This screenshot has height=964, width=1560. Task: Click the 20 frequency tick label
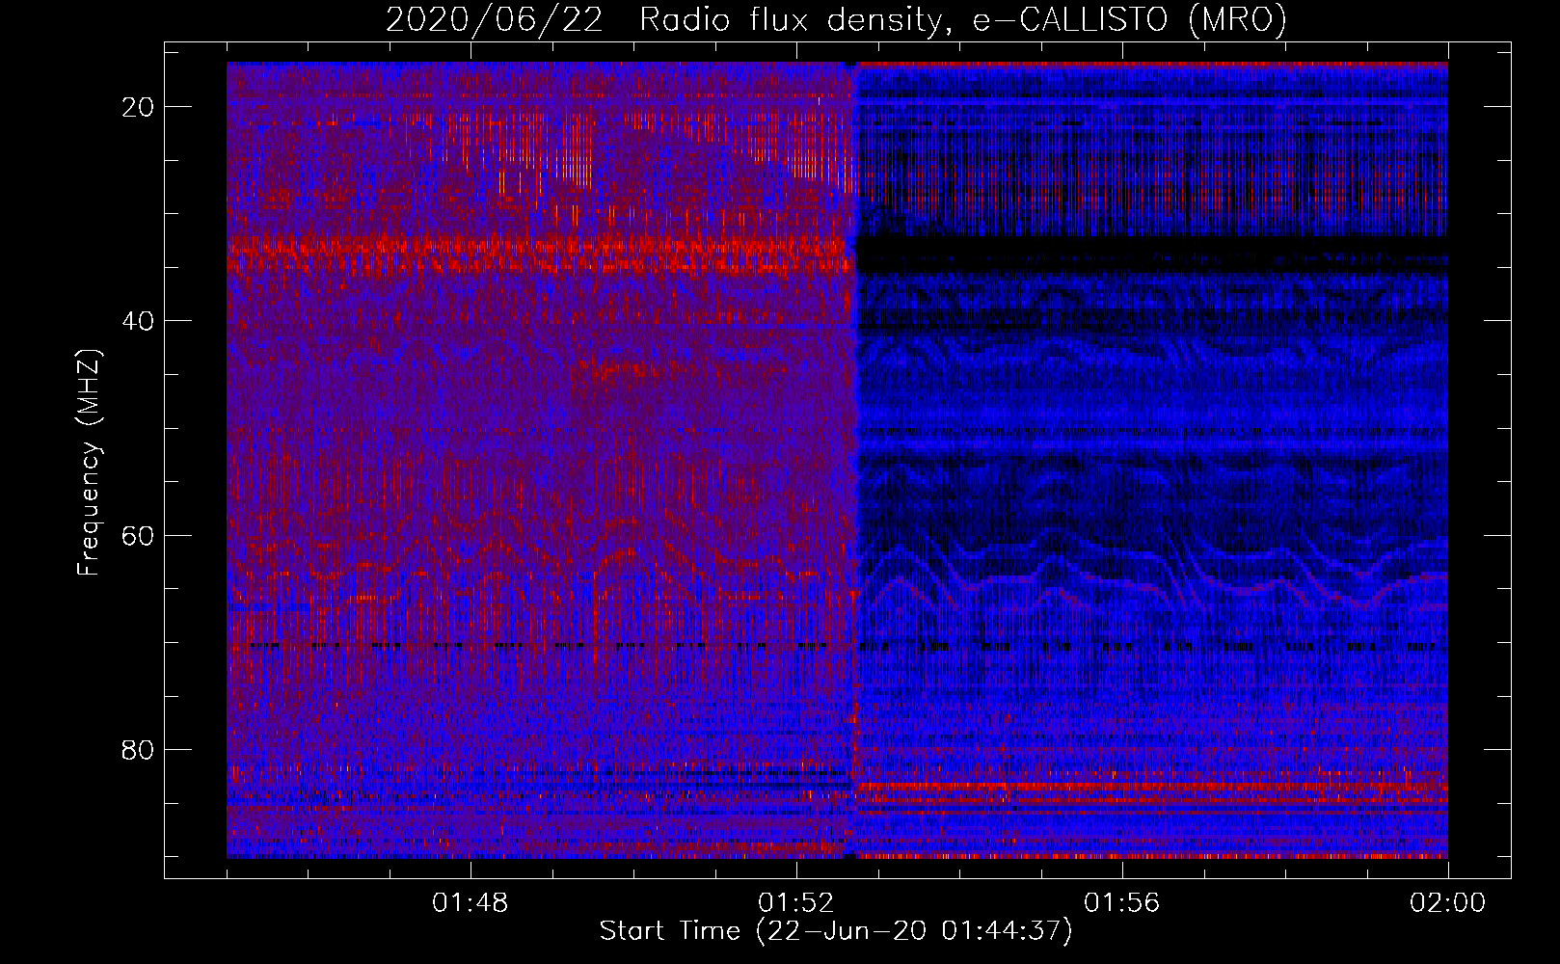pos(138,107)
